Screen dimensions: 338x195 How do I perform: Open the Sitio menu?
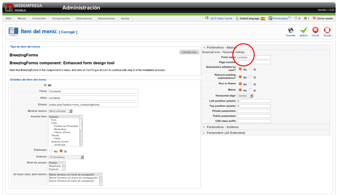9,18
